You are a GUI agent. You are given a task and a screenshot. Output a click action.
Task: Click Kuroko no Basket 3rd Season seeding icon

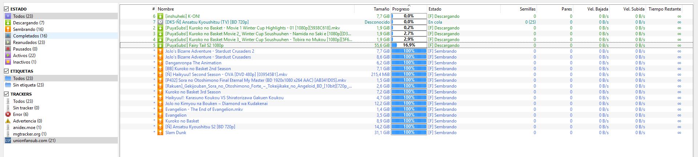(x=160, y=92)
